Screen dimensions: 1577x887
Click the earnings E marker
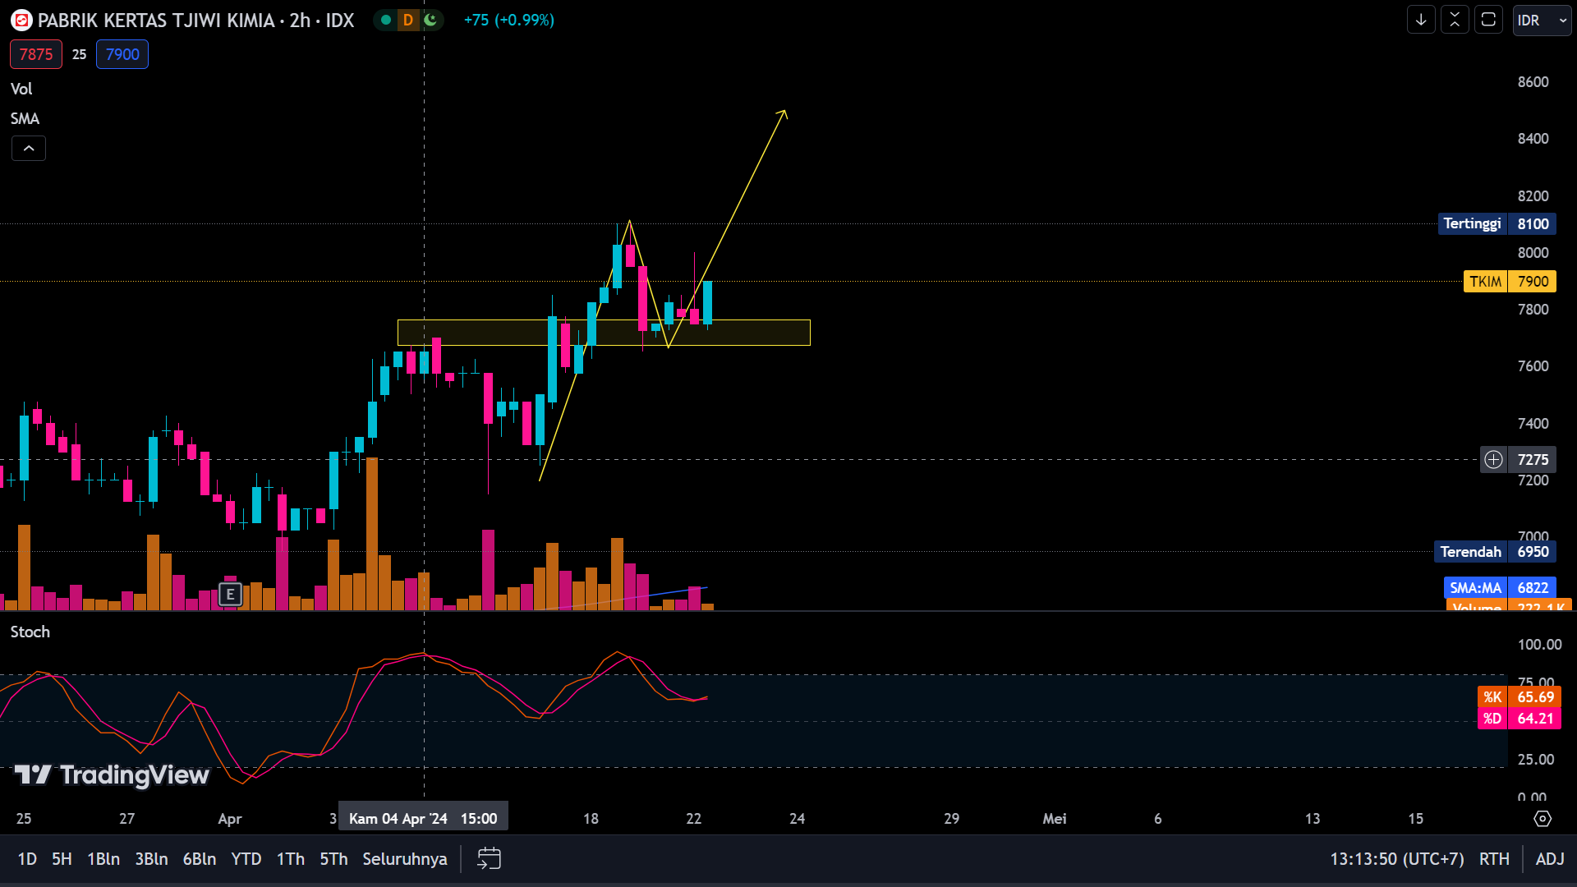point(230,594)
